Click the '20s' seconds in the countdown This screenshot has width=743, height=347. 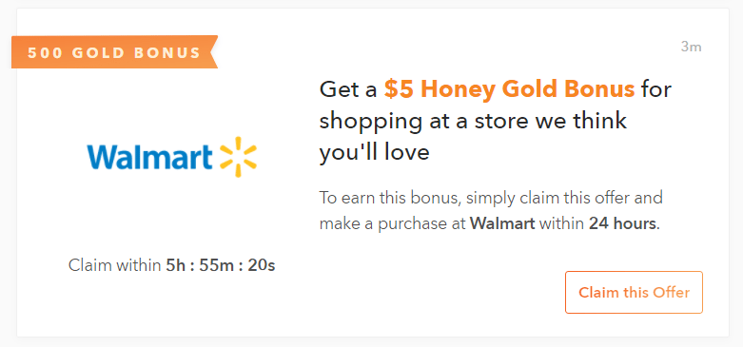coord(261,265)
